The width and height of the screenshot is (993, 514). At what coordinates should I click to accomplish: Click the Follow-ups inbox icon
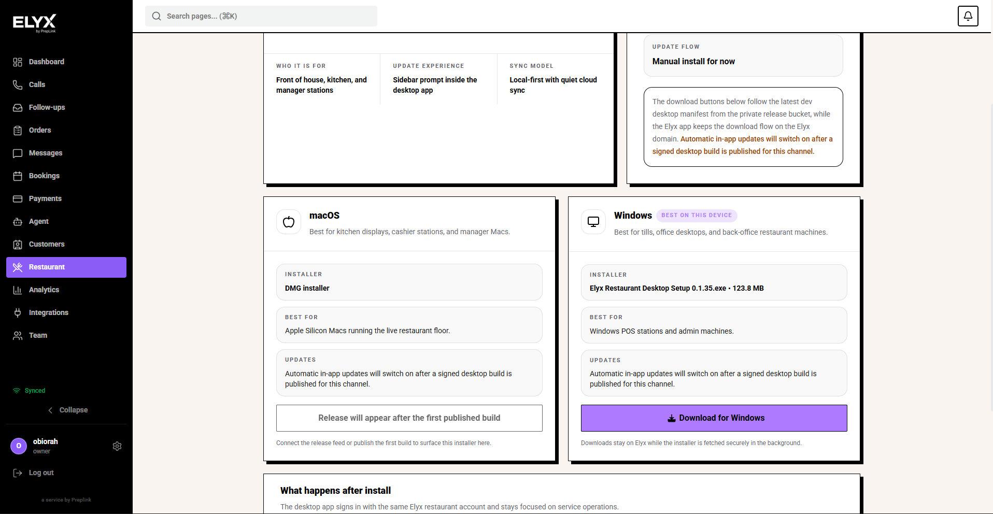pos(18,108)
